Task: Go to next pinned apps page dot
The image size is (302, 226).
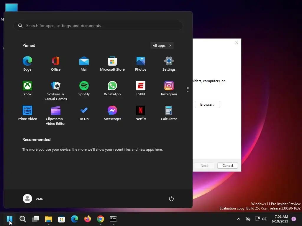Action: (x=188, y=92)
